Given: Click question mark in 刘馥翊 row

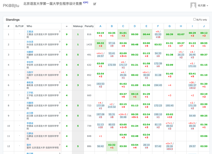Looking at the screenshot, I should coord(60,103).
